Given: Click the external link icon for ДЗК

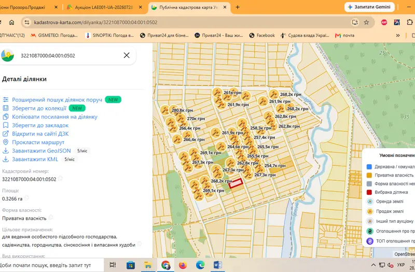Looking at the screenshot, I should click(6, 134).
